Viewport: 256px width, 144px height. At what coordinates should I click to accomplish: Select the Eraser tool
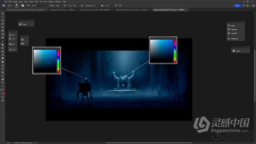point(3,51)
